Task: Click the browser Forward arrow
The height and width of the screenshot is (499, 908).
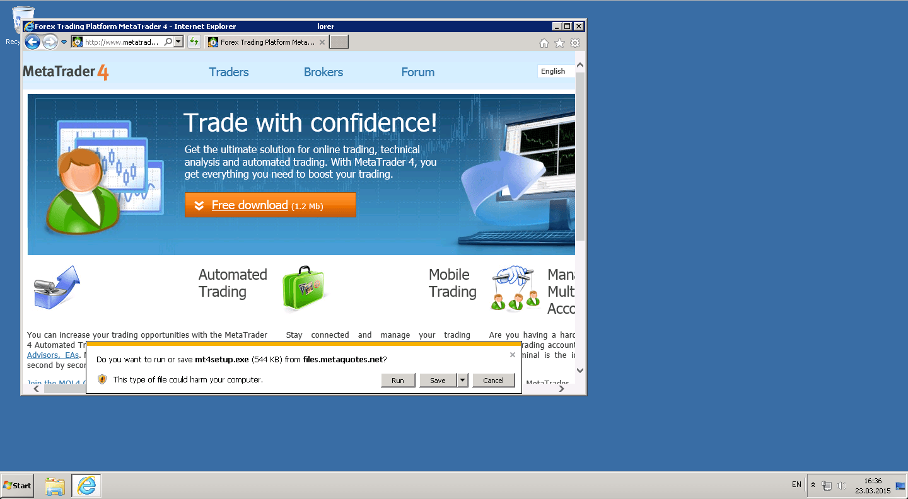Action: coord(50,42)
